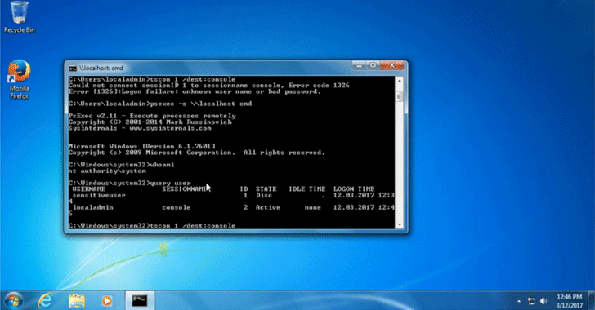Open the clock showing 12:46 PM
This screenshot has width=595, height=310.
(570, 301)
